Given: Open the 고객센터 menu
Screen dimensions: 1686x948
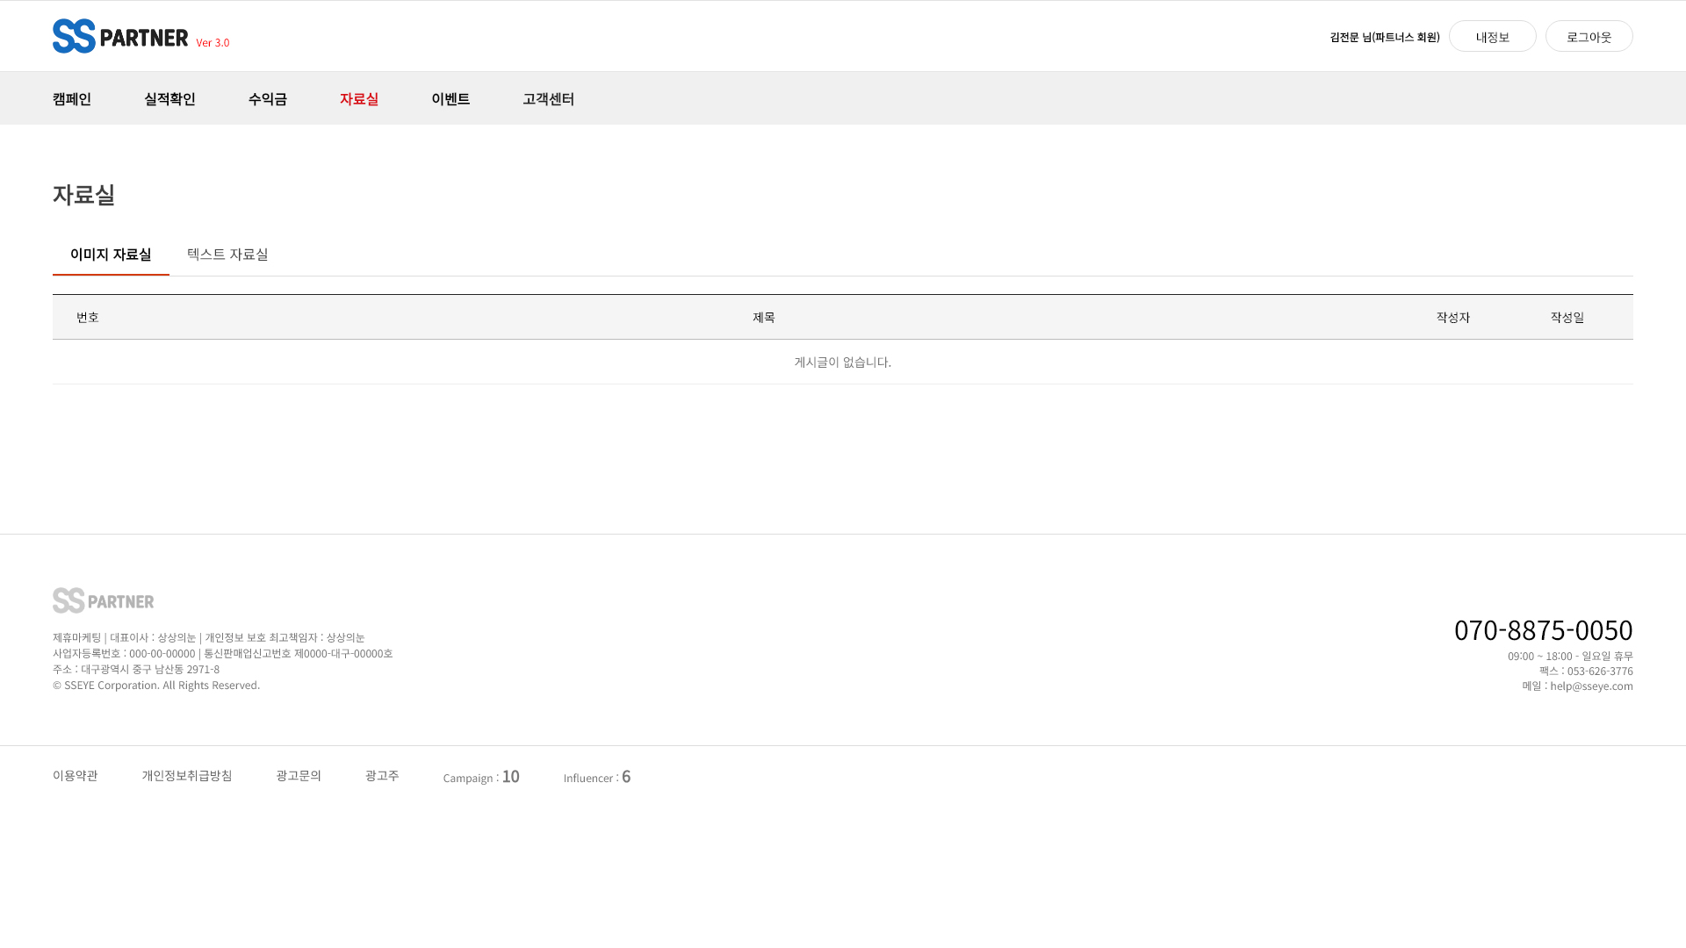Looking at the screenshot, I should [548, 98].
